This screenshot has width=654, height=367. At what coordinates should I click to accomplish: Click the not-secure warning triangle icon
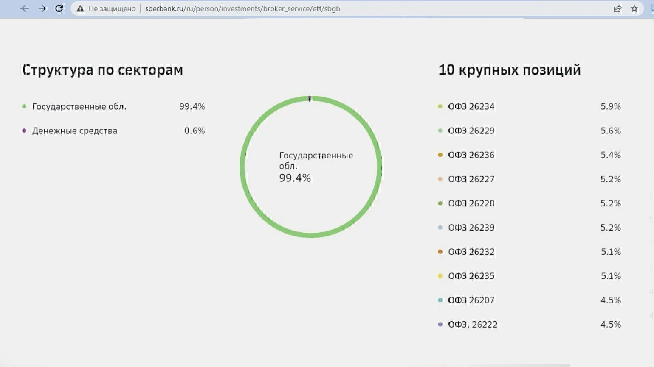coord(80,8)
